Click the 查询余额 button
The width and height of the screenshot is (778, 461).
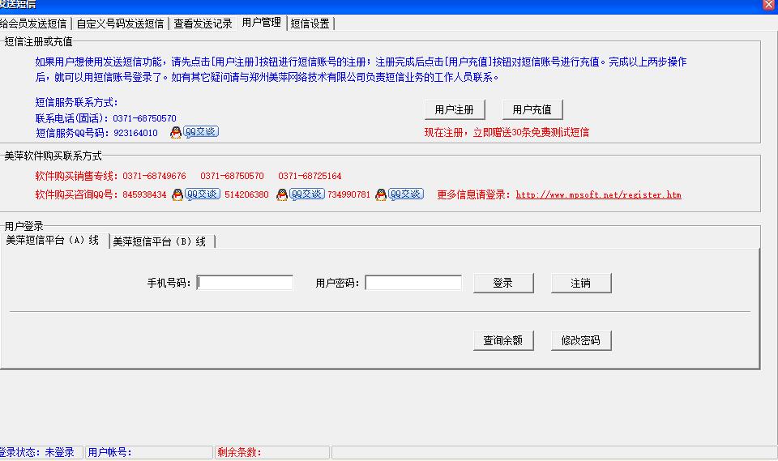pos(503,340)
